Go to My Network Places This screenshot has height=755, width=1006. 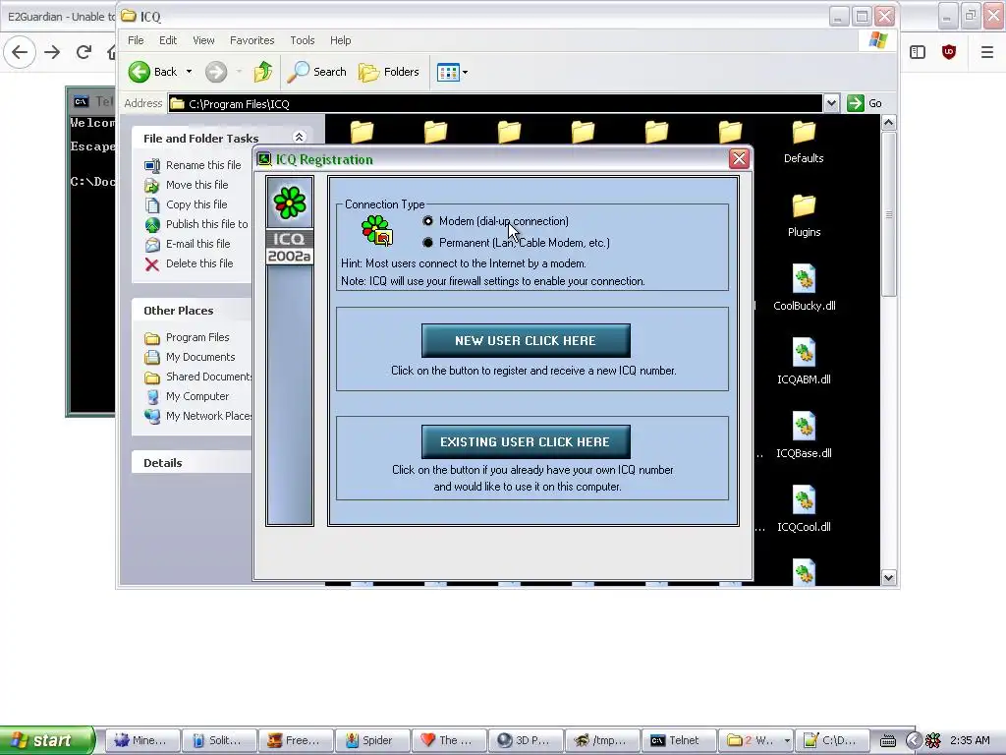click(198, 416)
